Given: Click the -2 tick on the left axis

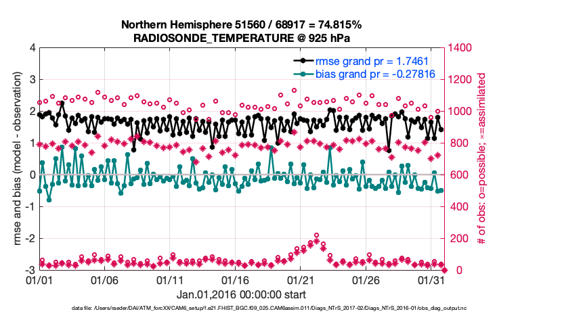Looking at the screenshot, I should click(30, 239).
